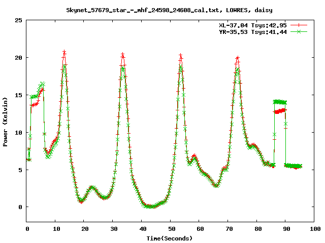Click y-axis tick label 5
This screenshot has width=325, height=243.
(20, 170)
